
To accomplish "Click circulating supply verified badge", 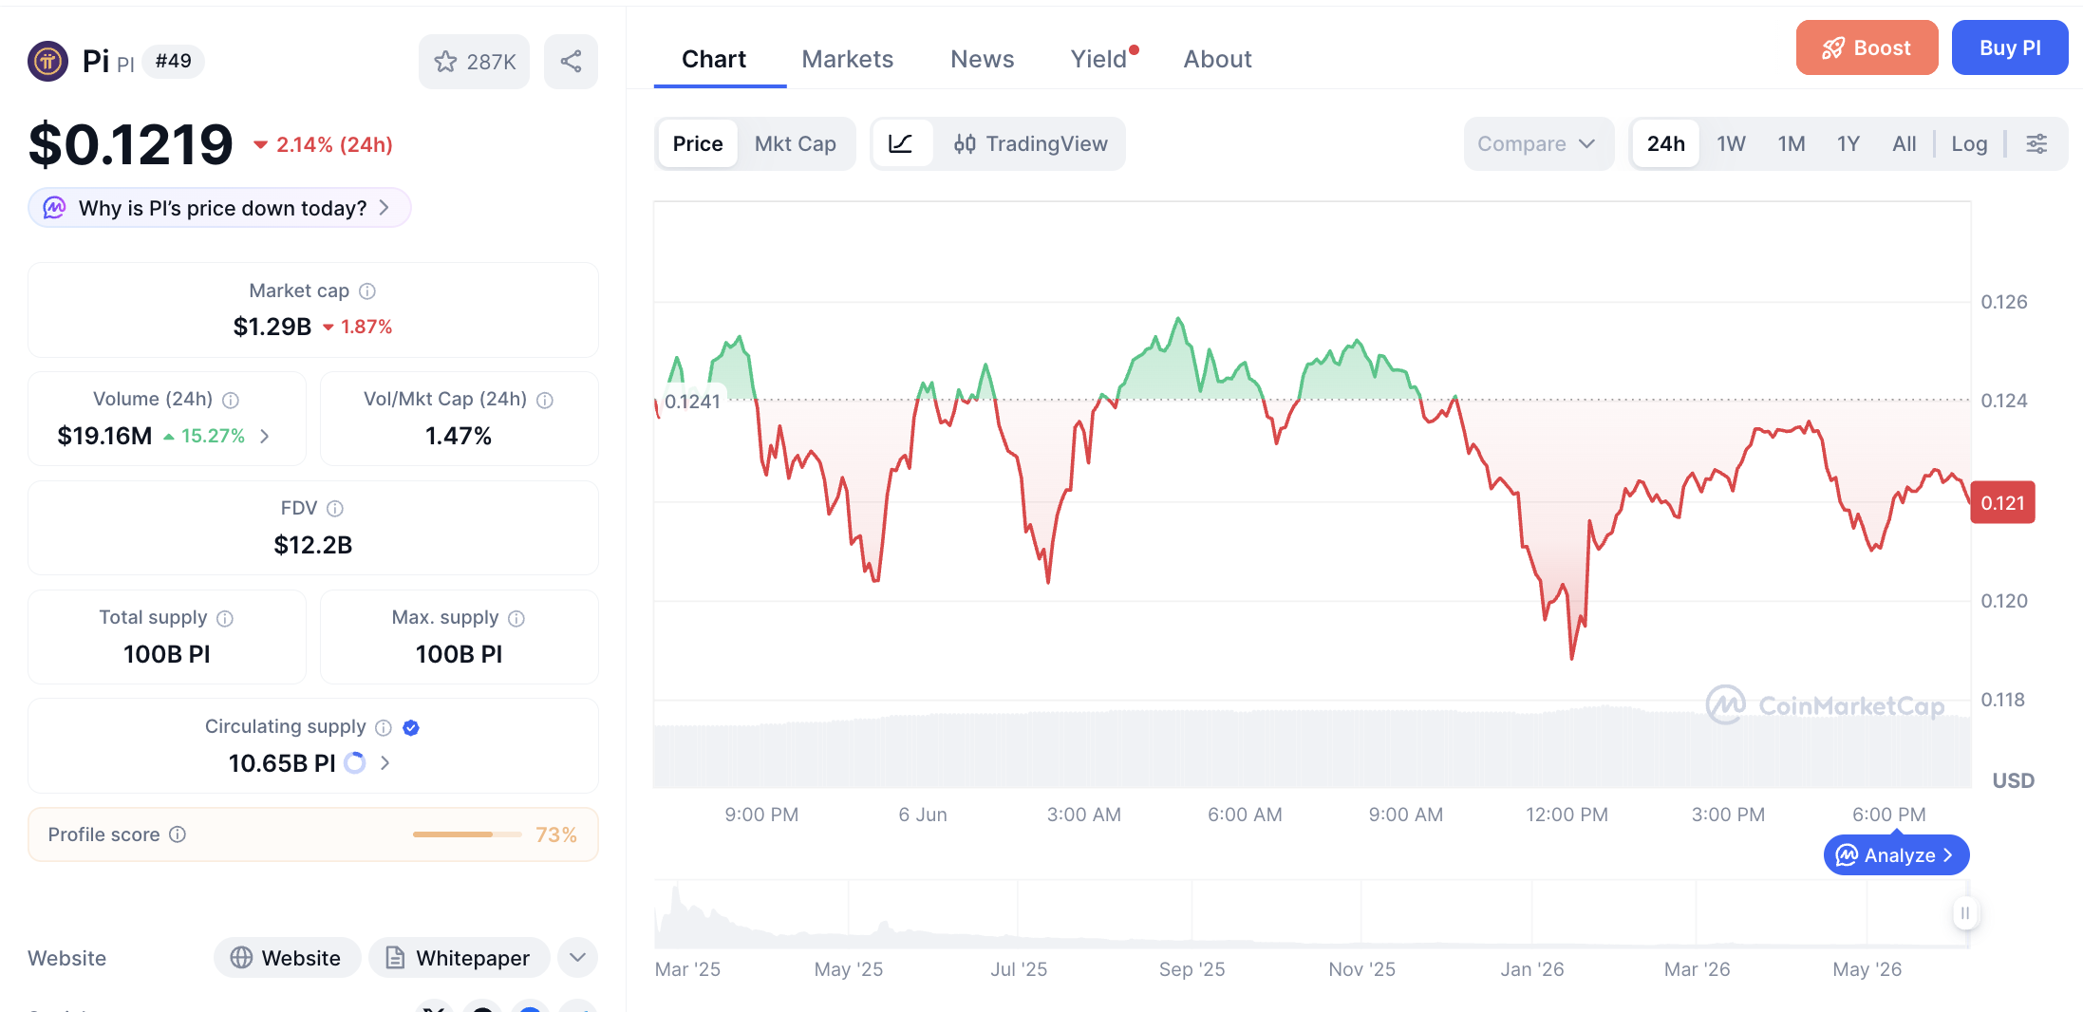I will (x=411, y=727).
